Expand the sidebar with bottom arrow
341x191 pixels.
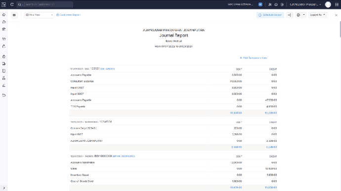(x=4, y=188)
